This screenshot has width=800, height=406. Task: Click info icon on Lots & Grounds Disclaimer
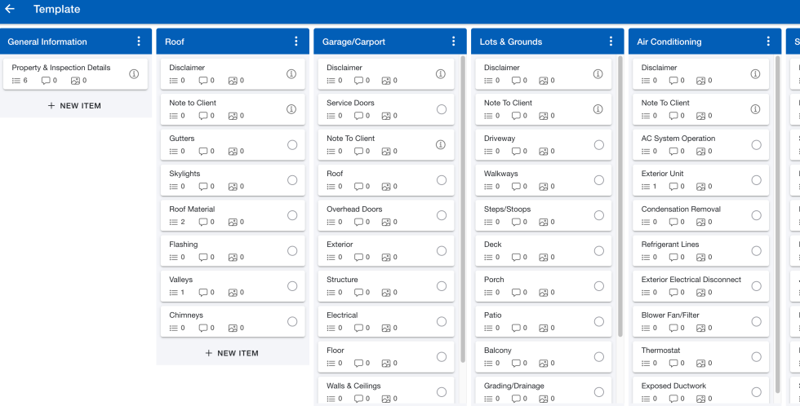coord(598,74)
